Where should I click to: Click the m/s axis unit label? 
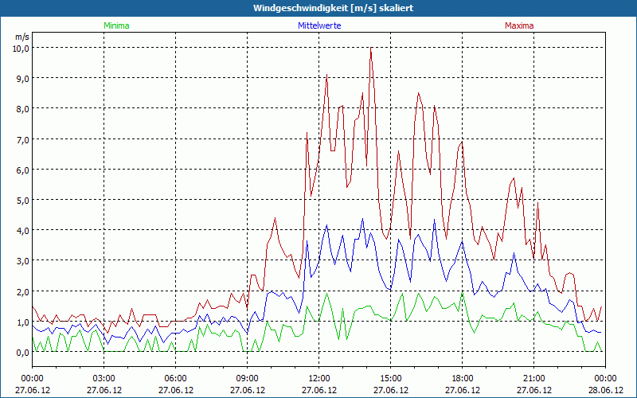22,37
